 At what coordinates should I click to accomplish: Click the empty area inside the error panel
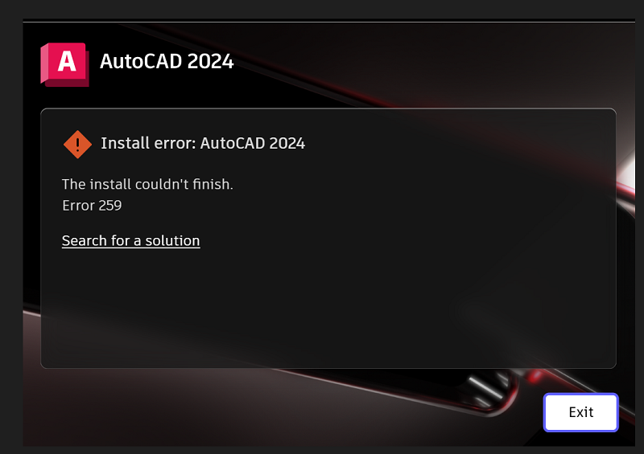[328, 304]
